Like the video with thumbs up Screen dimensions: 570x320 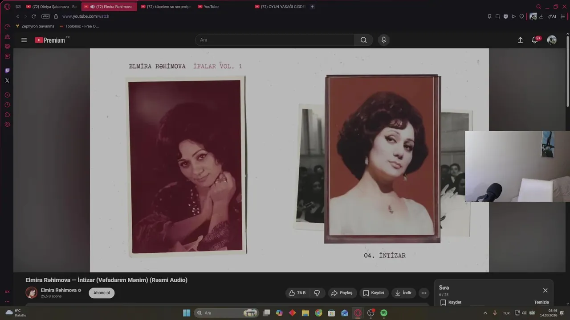(297, 293)
